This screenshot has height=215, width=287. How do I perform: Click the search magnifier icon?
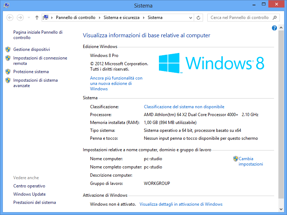(x=274, y=18)
